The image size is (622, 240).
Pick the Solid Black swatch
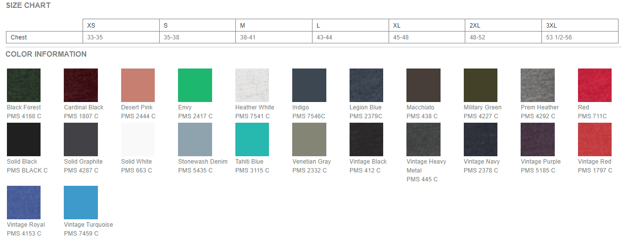[x=24, y=139]
